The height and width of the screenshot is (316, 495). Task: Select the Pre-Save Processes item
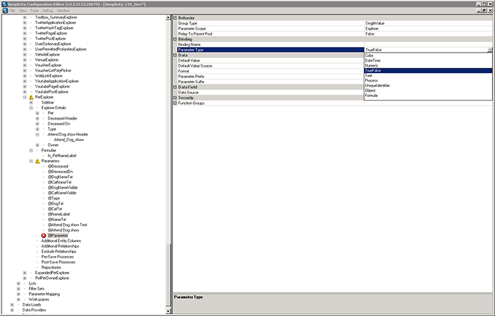(x=57, y=257)
